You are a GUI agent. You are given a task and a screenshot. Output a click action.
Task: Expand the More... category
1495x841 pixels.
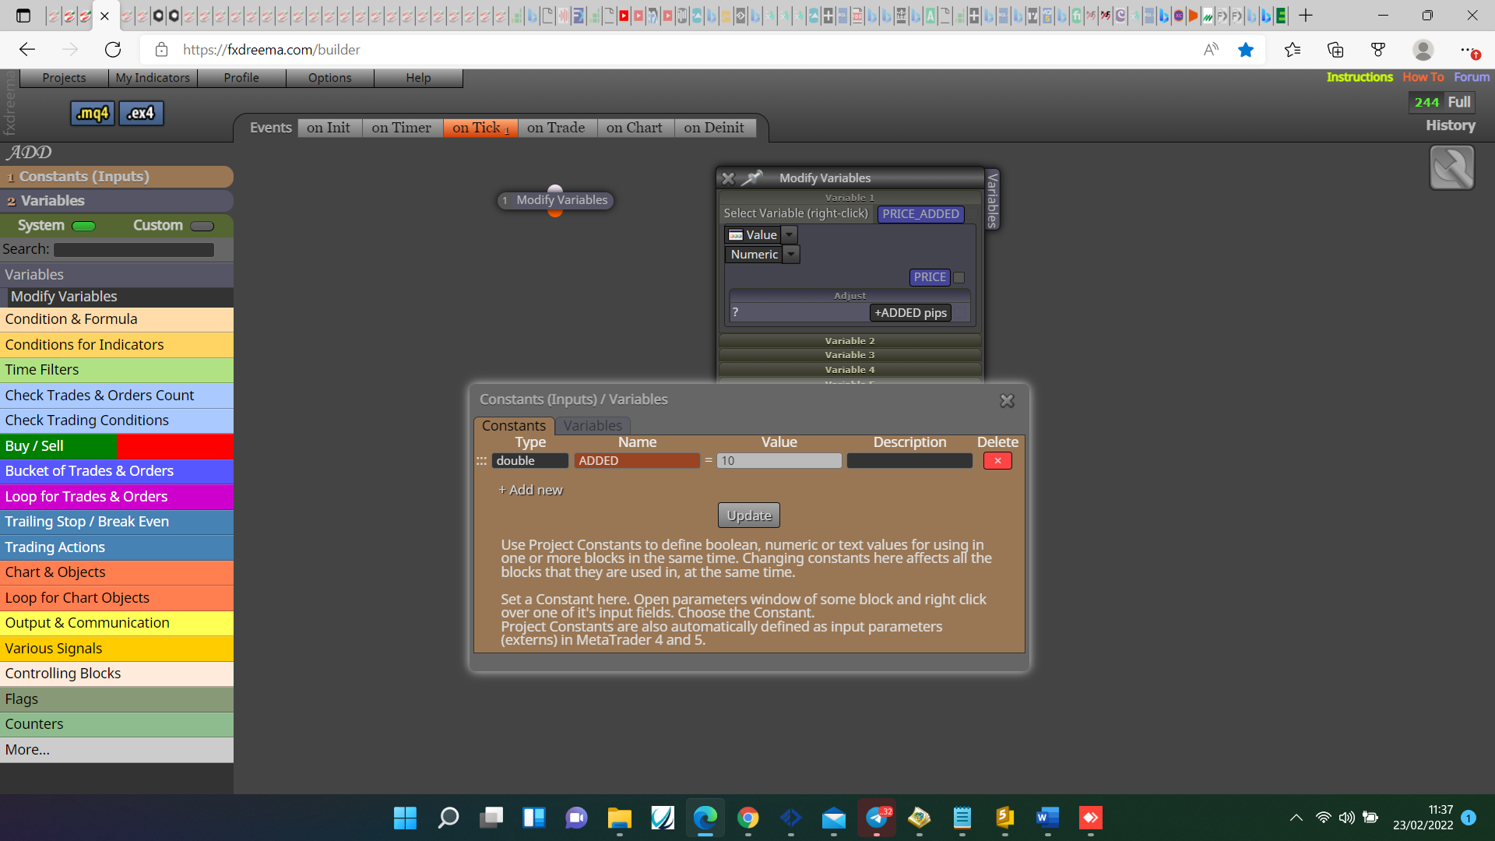click(117, 750)
